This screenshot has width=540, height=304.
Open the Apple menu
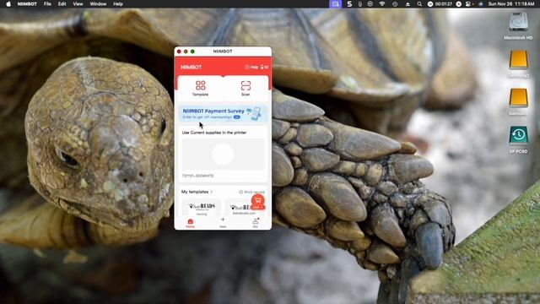pos(8,4)
